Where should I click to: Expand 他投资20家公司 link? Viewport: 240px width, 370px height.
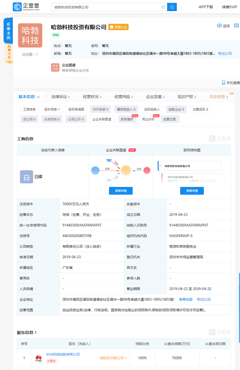113,358
